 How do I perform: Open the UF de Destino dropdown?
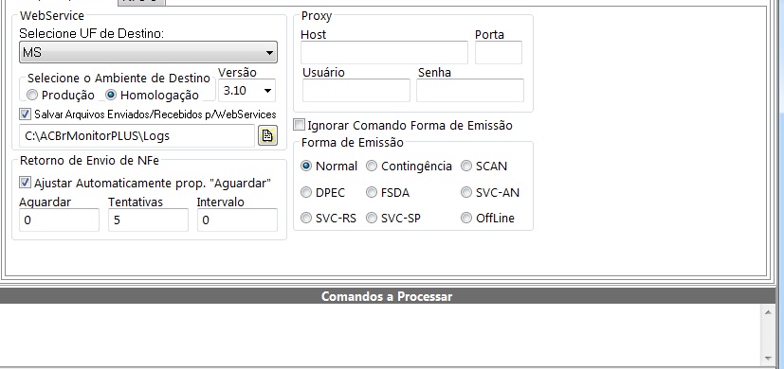coord(148,52)
